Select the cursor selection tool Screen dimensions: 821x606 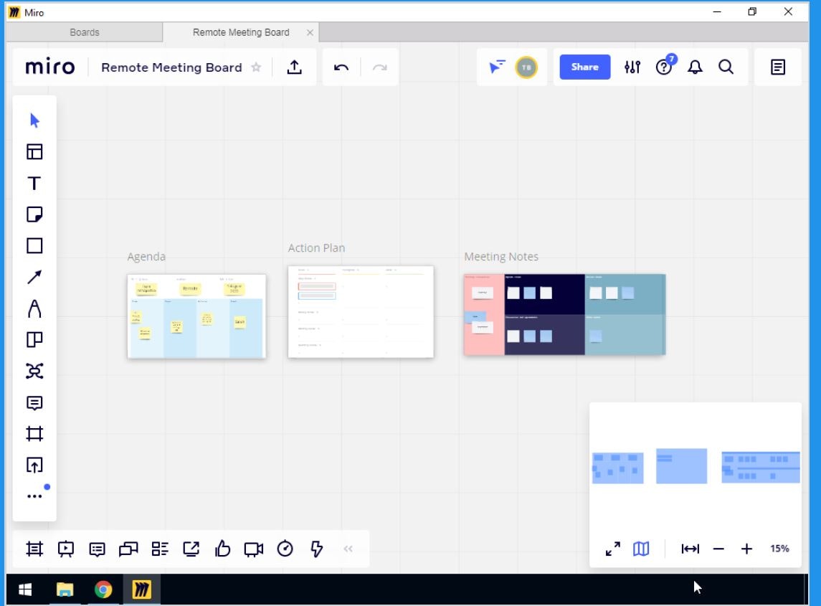tap(34, 120)
